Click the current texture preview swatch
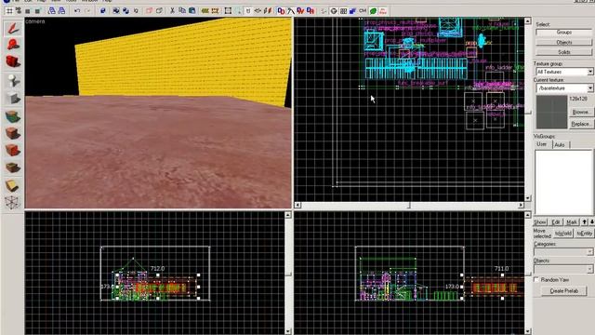 (551, 112)
